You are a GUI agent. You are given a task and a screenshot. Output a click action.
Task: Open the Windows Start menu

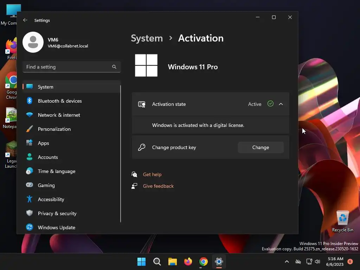click(x=141, y=262)
